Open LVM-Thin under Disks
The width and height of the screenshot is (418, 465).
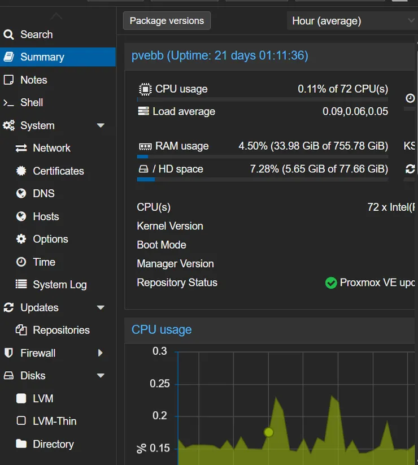(54, 421)
